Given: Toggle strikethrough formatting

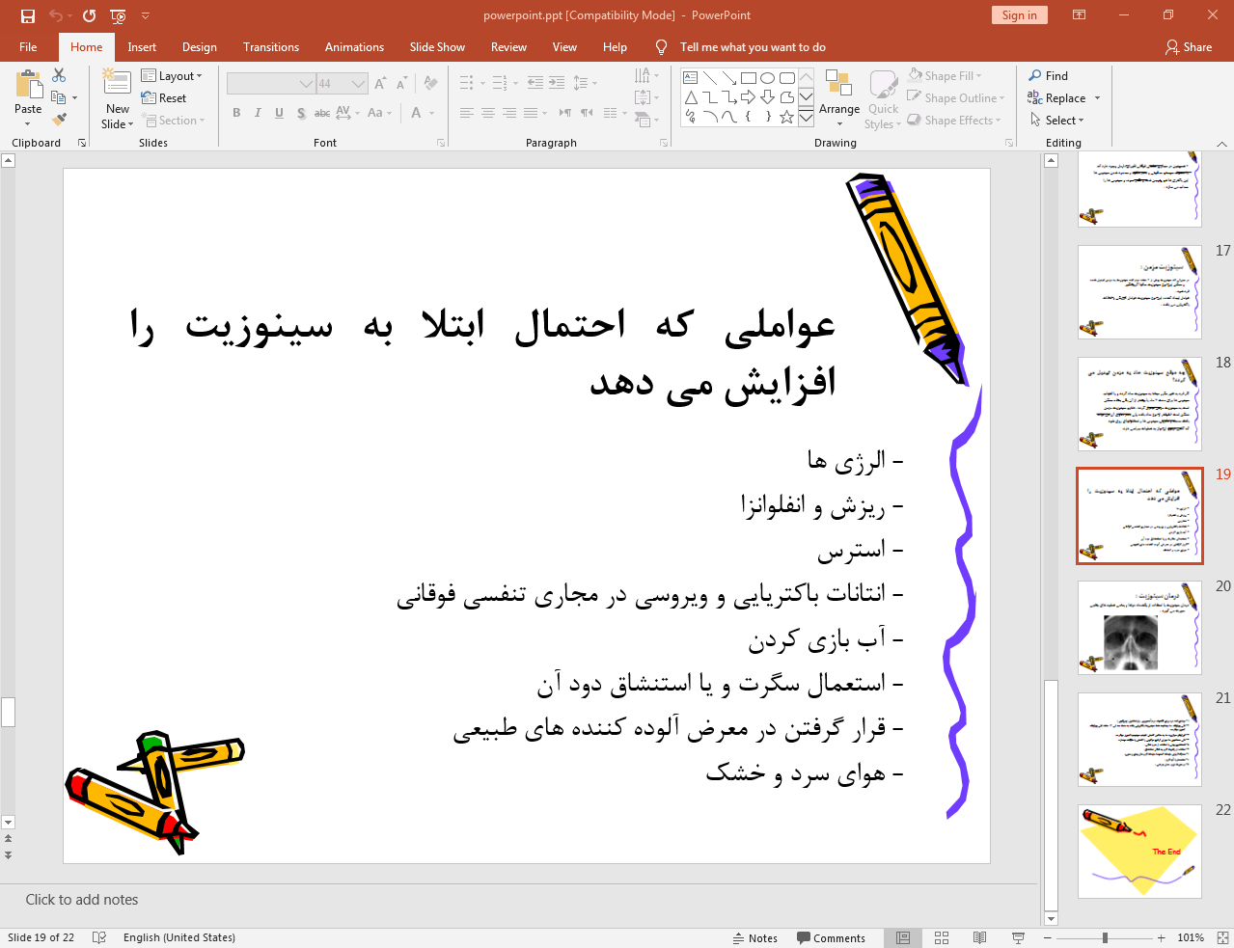Looking at the screenshot, I should coord(321,113).
